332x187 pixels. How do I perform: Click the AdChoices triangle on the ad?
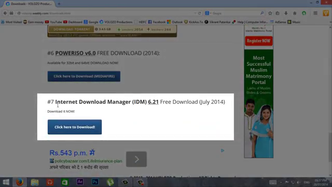(x=223, y=151)
